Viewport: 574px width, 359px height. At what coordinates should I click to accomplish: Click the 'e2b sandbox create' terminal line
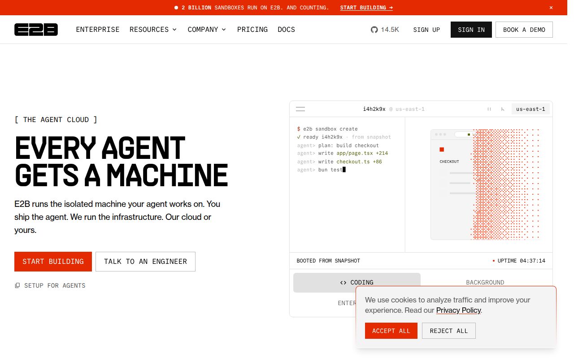[327, 129]
